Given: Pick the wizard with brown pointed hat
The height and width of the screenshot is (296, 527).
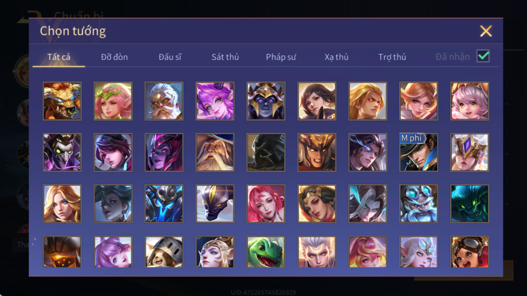Looking at the screenshot, I should [215, 152].
